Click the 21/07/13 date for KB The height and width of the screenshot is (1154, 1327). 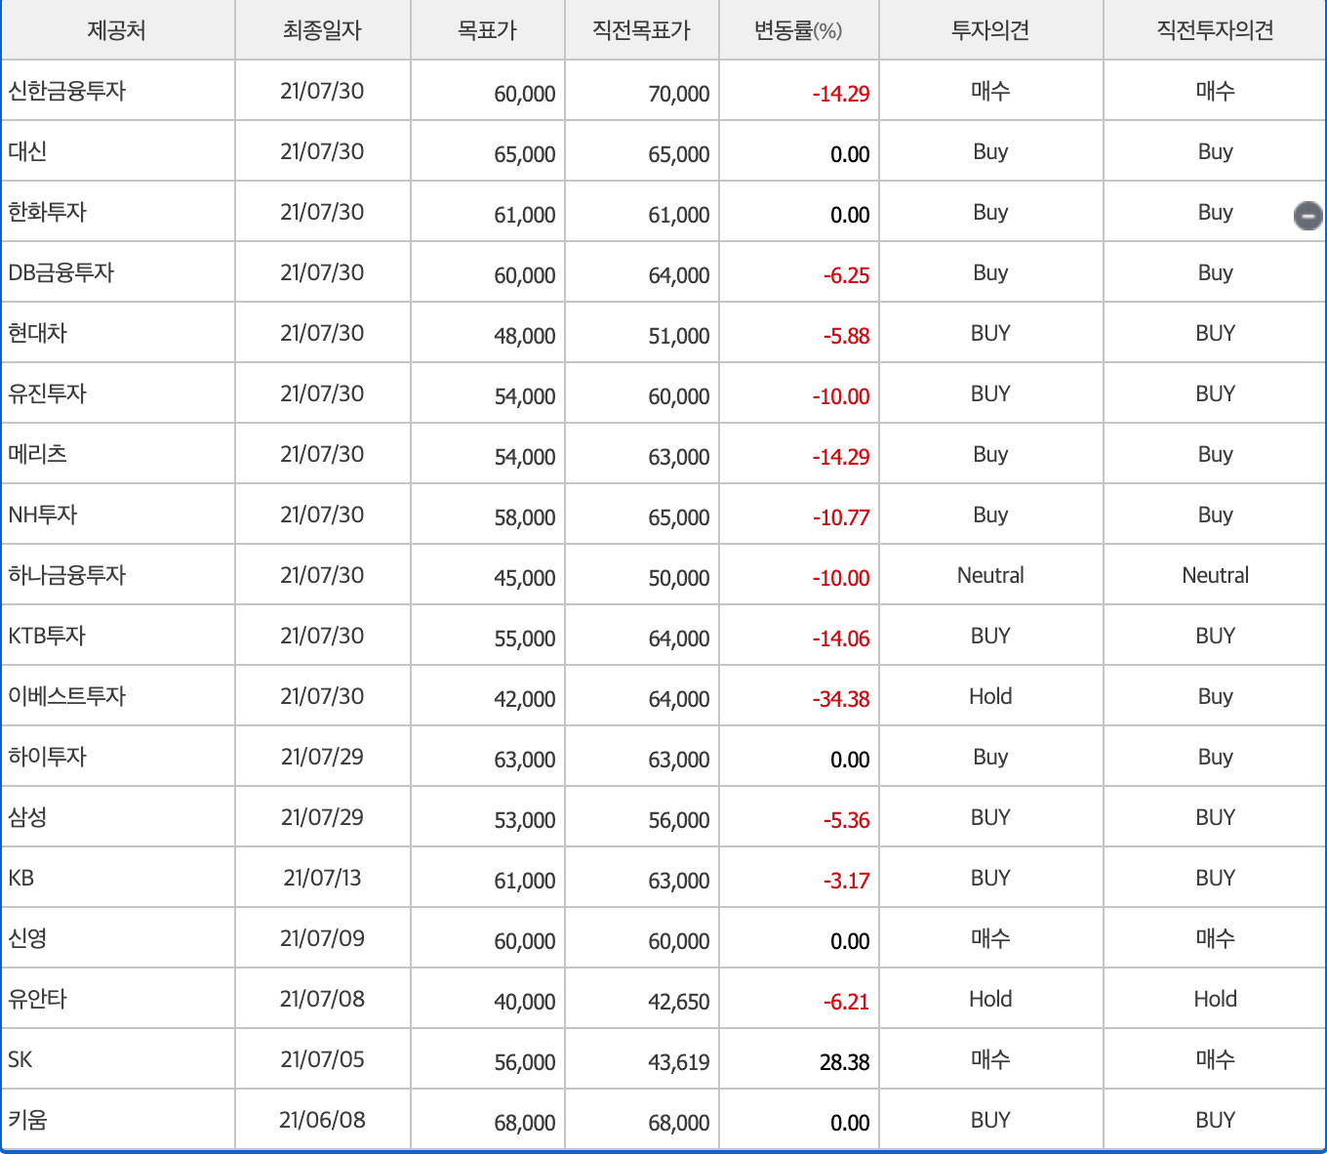point(322,878)
